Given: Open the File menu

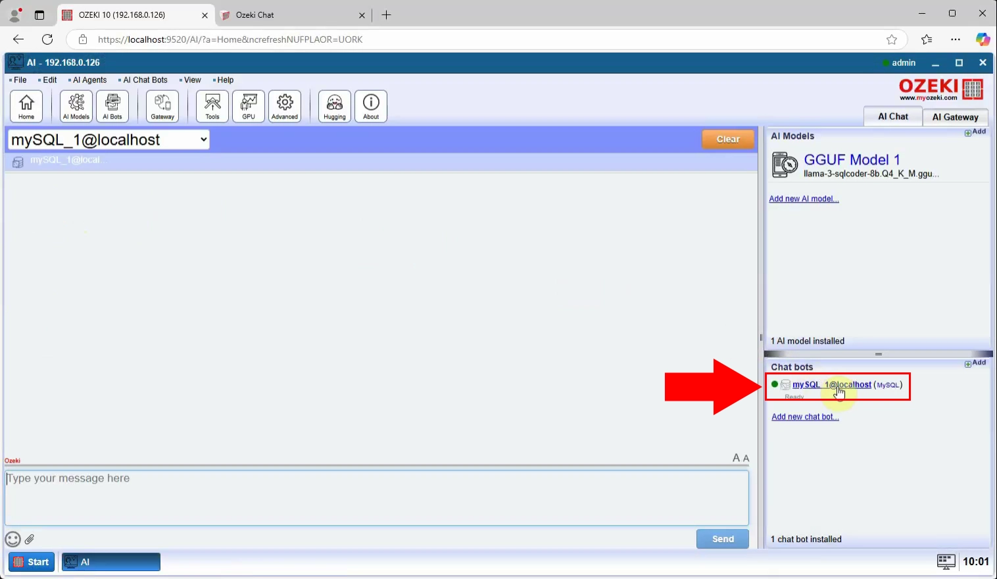Looking at the screenshot, I should (18, 80).
